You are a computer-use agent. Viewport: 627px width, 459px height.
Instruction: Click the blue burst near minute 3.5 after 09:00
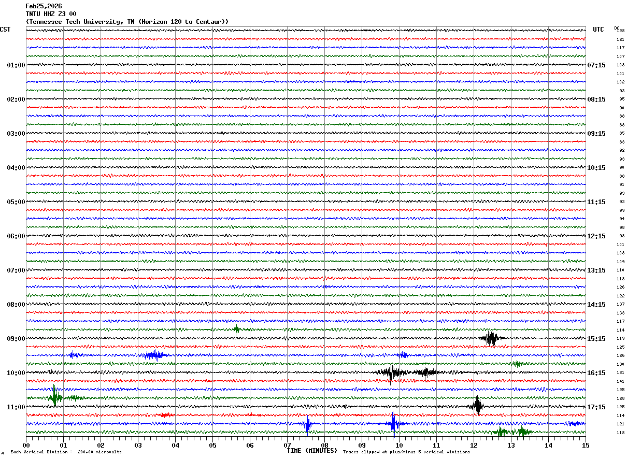(x=154, y=355)
